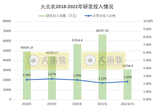This screenshot has width=159, height=108.
Task: Select the 2019年 green bar
Action: [x=52, y=78]
